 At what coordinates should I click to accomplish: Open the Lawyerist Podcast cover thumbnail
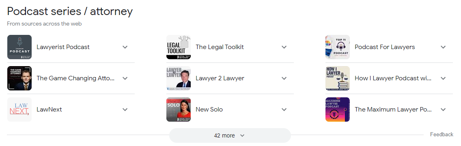[x=19, y=47]
